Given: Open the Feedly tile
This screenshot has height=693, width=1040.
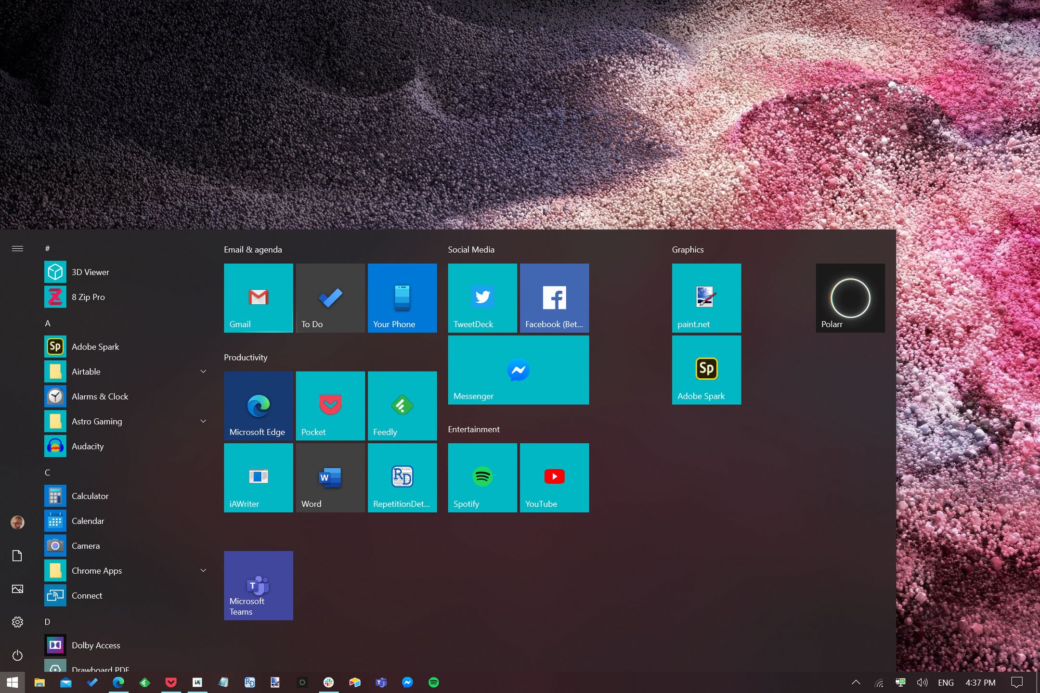Looking at the screenshot, I should 402,406.
